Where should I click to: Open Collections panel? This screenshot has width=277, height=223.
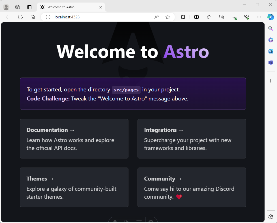click(222, 17)
